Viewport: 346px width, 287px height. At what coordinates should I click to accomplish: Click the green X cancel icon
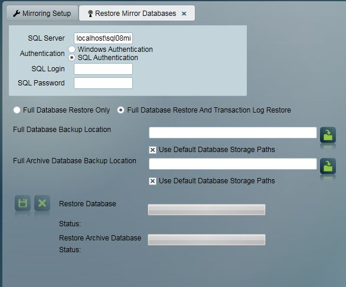42,203
